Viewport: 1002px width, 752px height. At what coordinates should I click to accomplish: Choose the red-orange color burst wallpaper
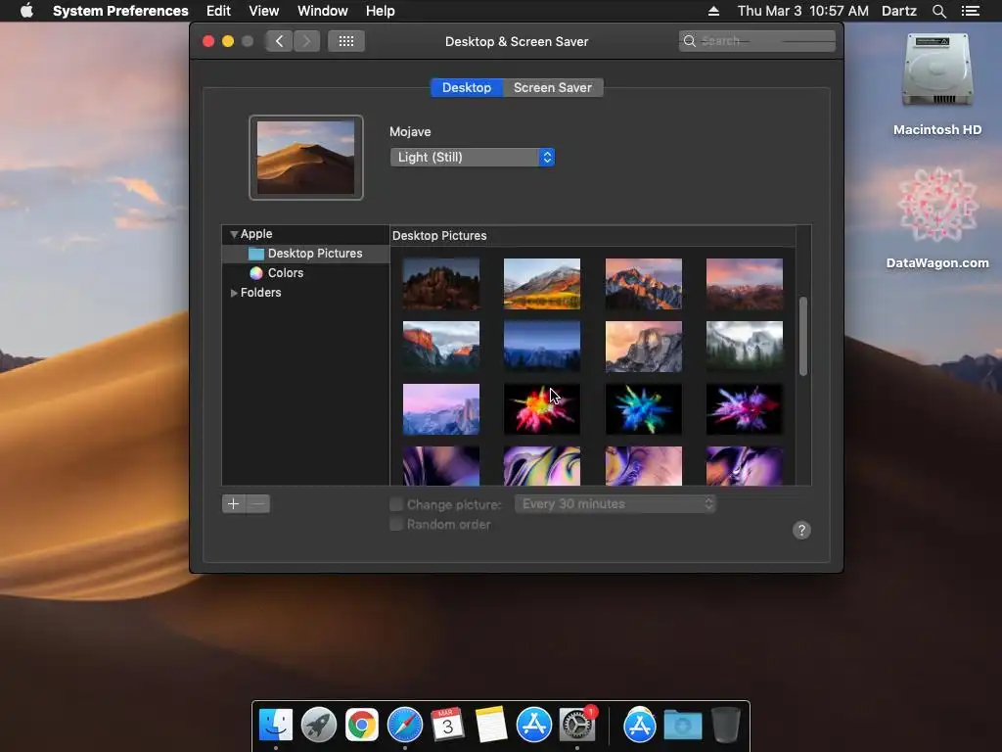(542, 409)
